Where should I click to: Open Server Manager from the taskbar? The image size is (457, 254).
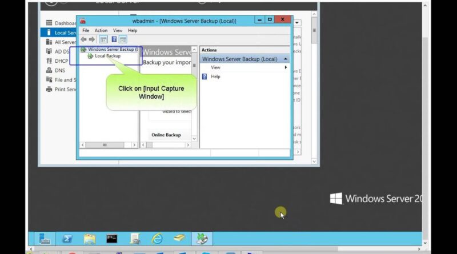[x=45, y=239]
